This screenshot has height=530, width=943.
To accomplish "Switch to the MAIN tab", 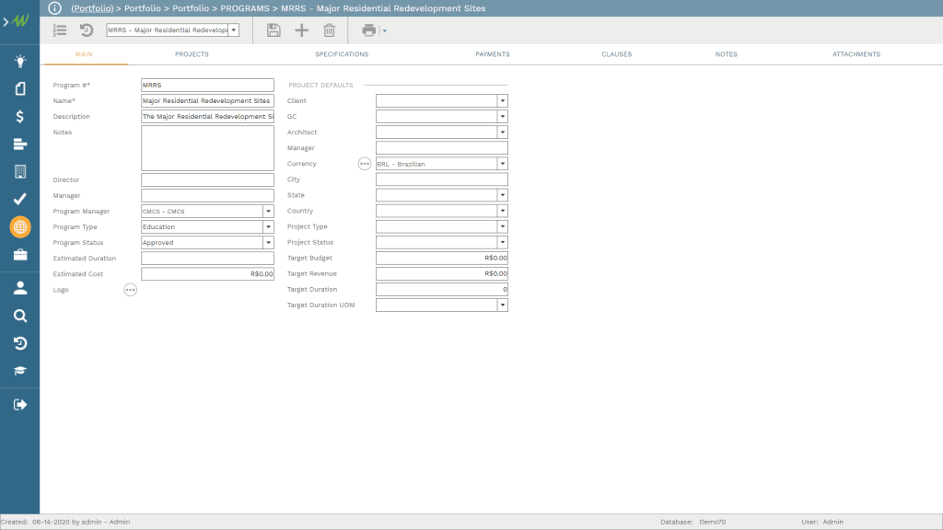I will [84, 54].
